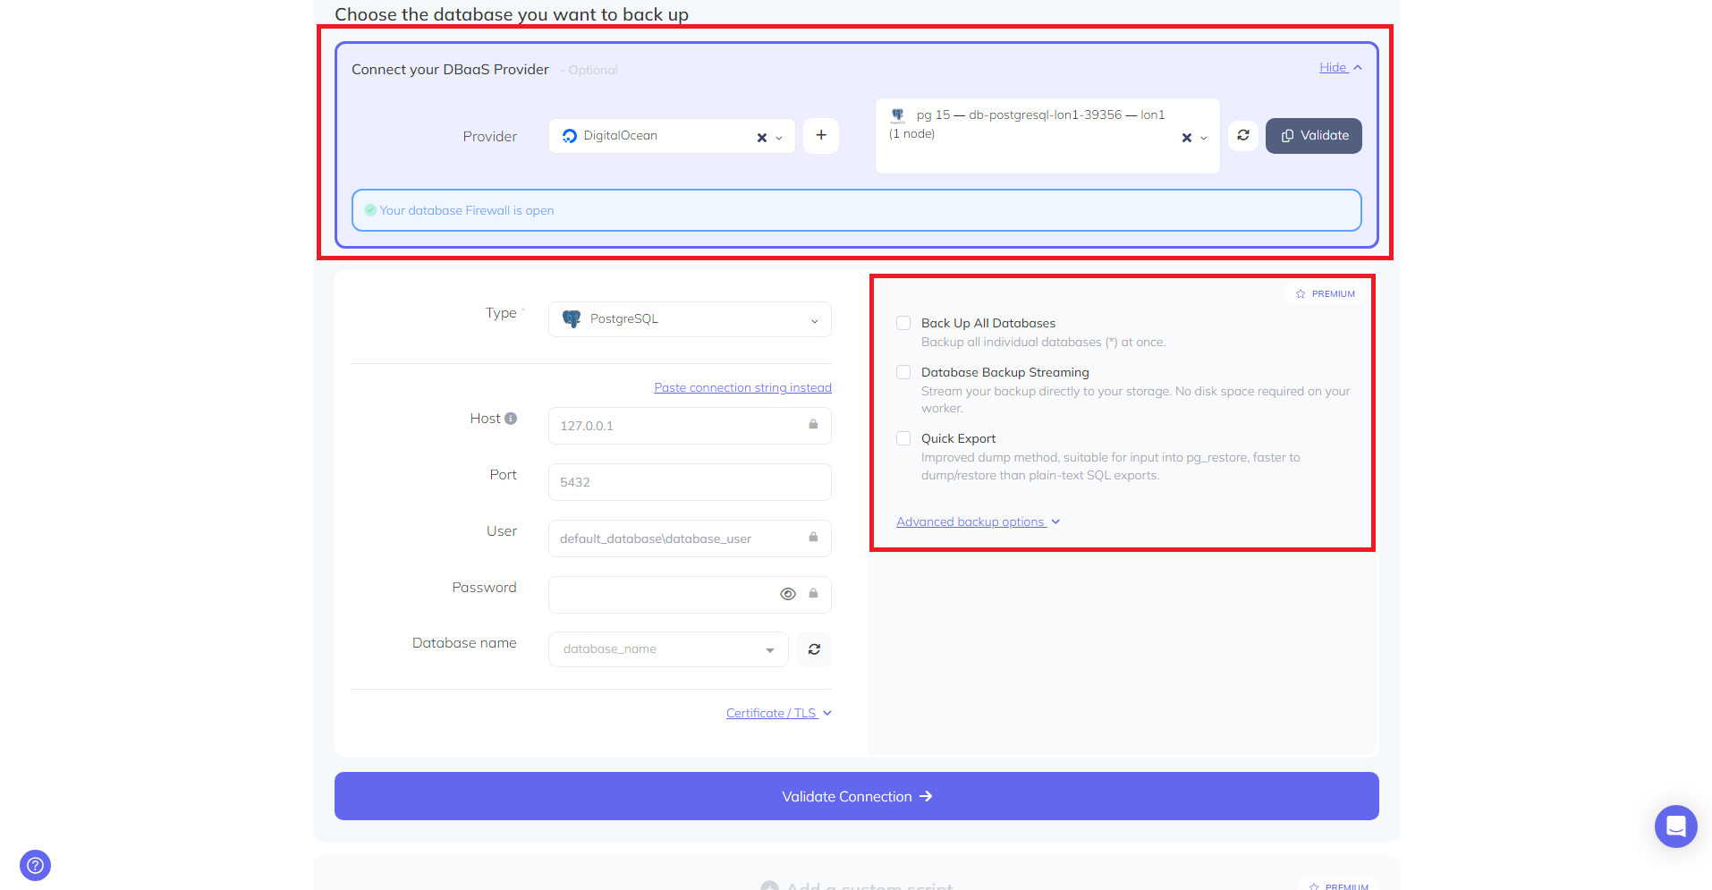Expand Advanced backup options
The image size is (1712, 890).
click(x=977, y=521)
